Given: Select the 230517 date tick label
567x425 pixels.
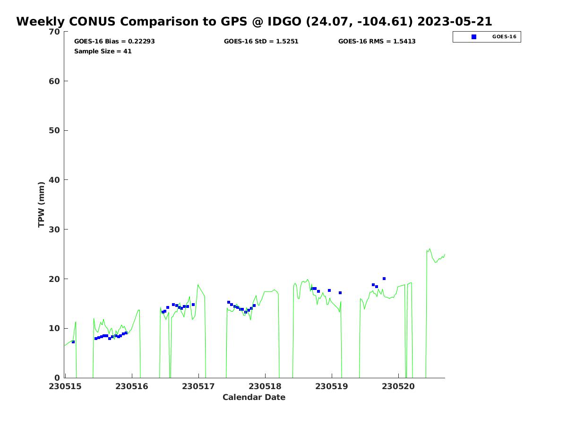Looking at the screenshot, I should point(198,386).
